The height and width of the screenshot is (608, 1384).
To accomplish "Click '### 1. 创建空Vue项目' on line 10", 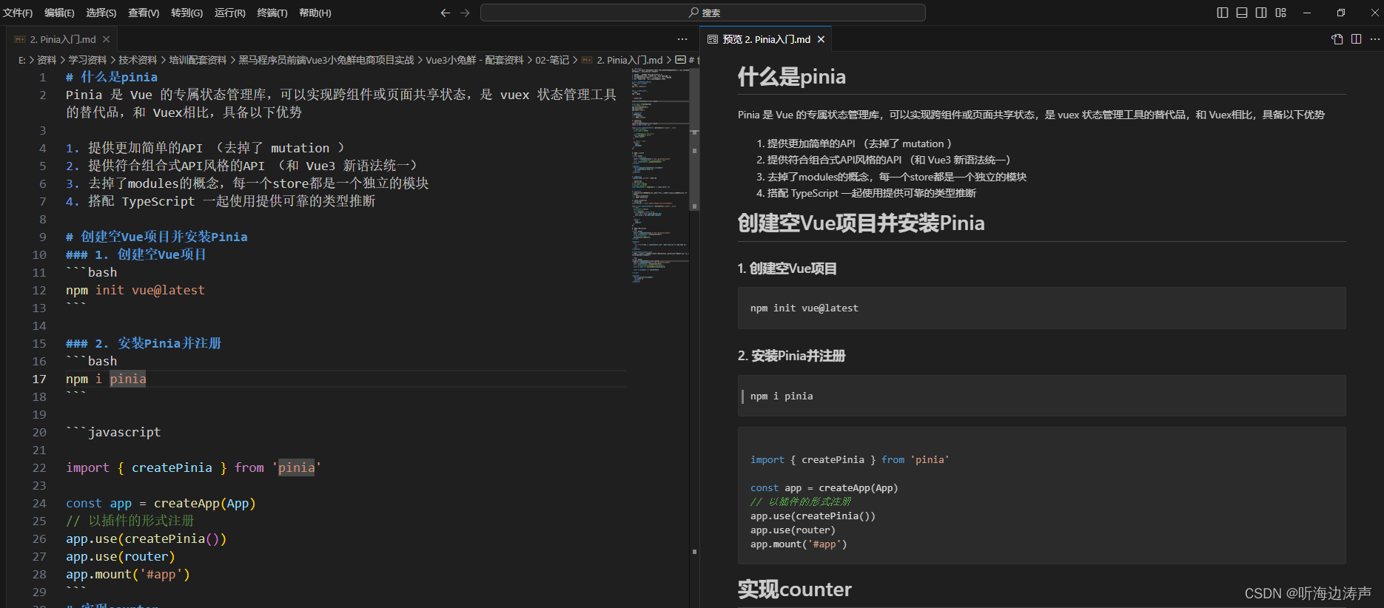I will coord(136,254).
